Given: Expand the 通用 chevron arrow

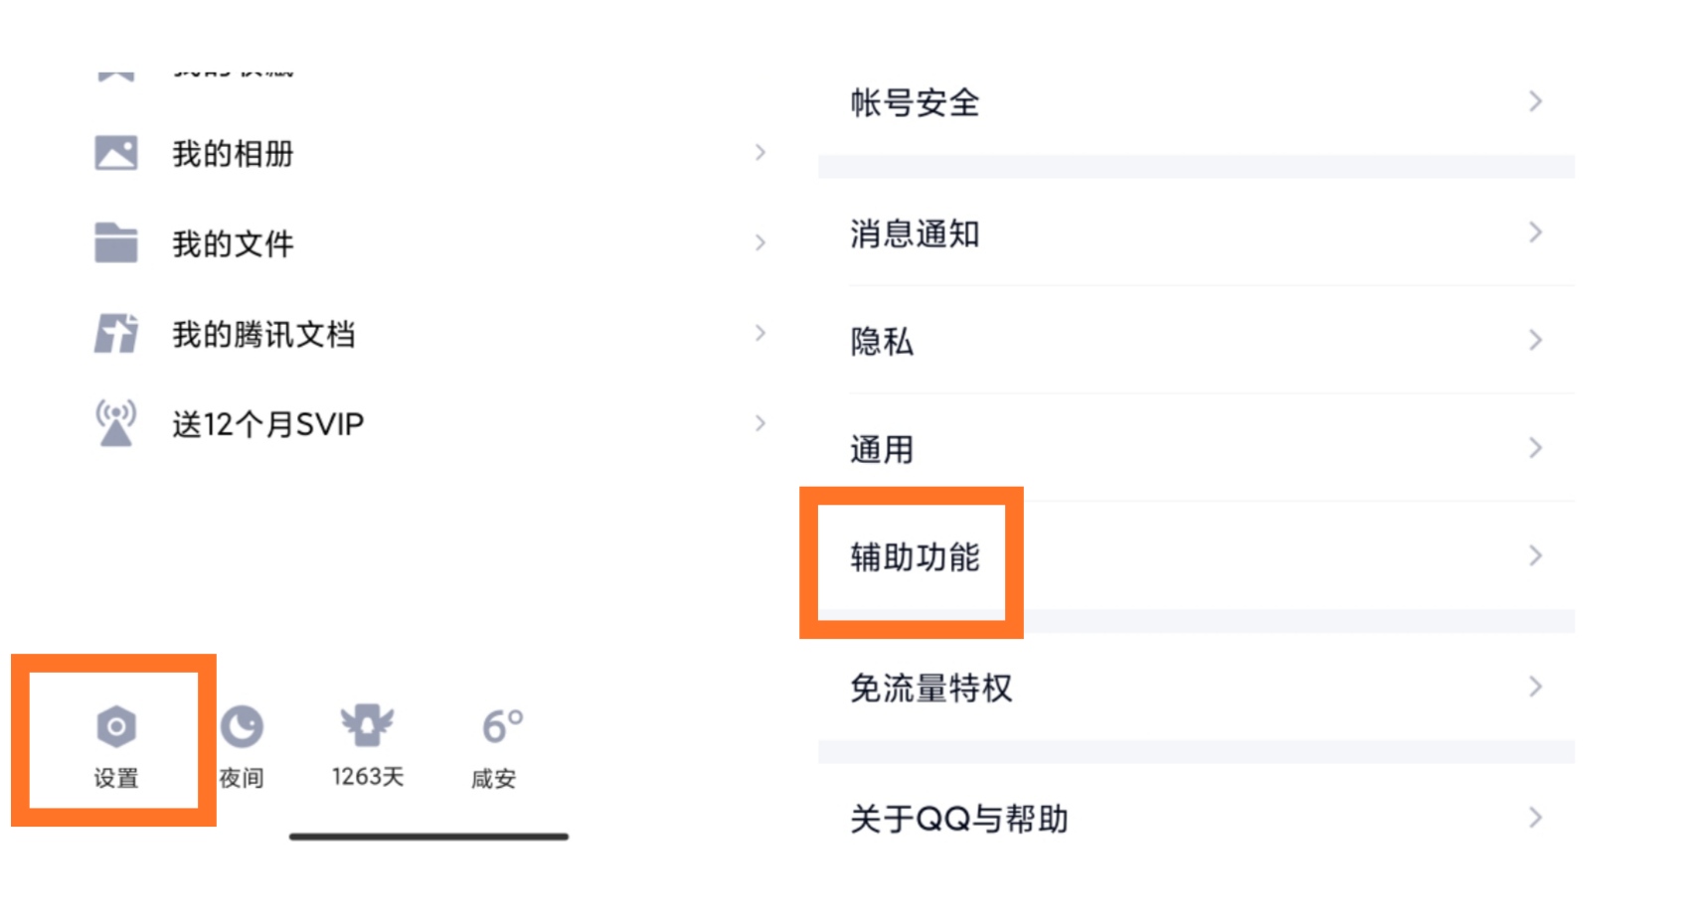Looking at the screenshot, I should [1536, 448].
